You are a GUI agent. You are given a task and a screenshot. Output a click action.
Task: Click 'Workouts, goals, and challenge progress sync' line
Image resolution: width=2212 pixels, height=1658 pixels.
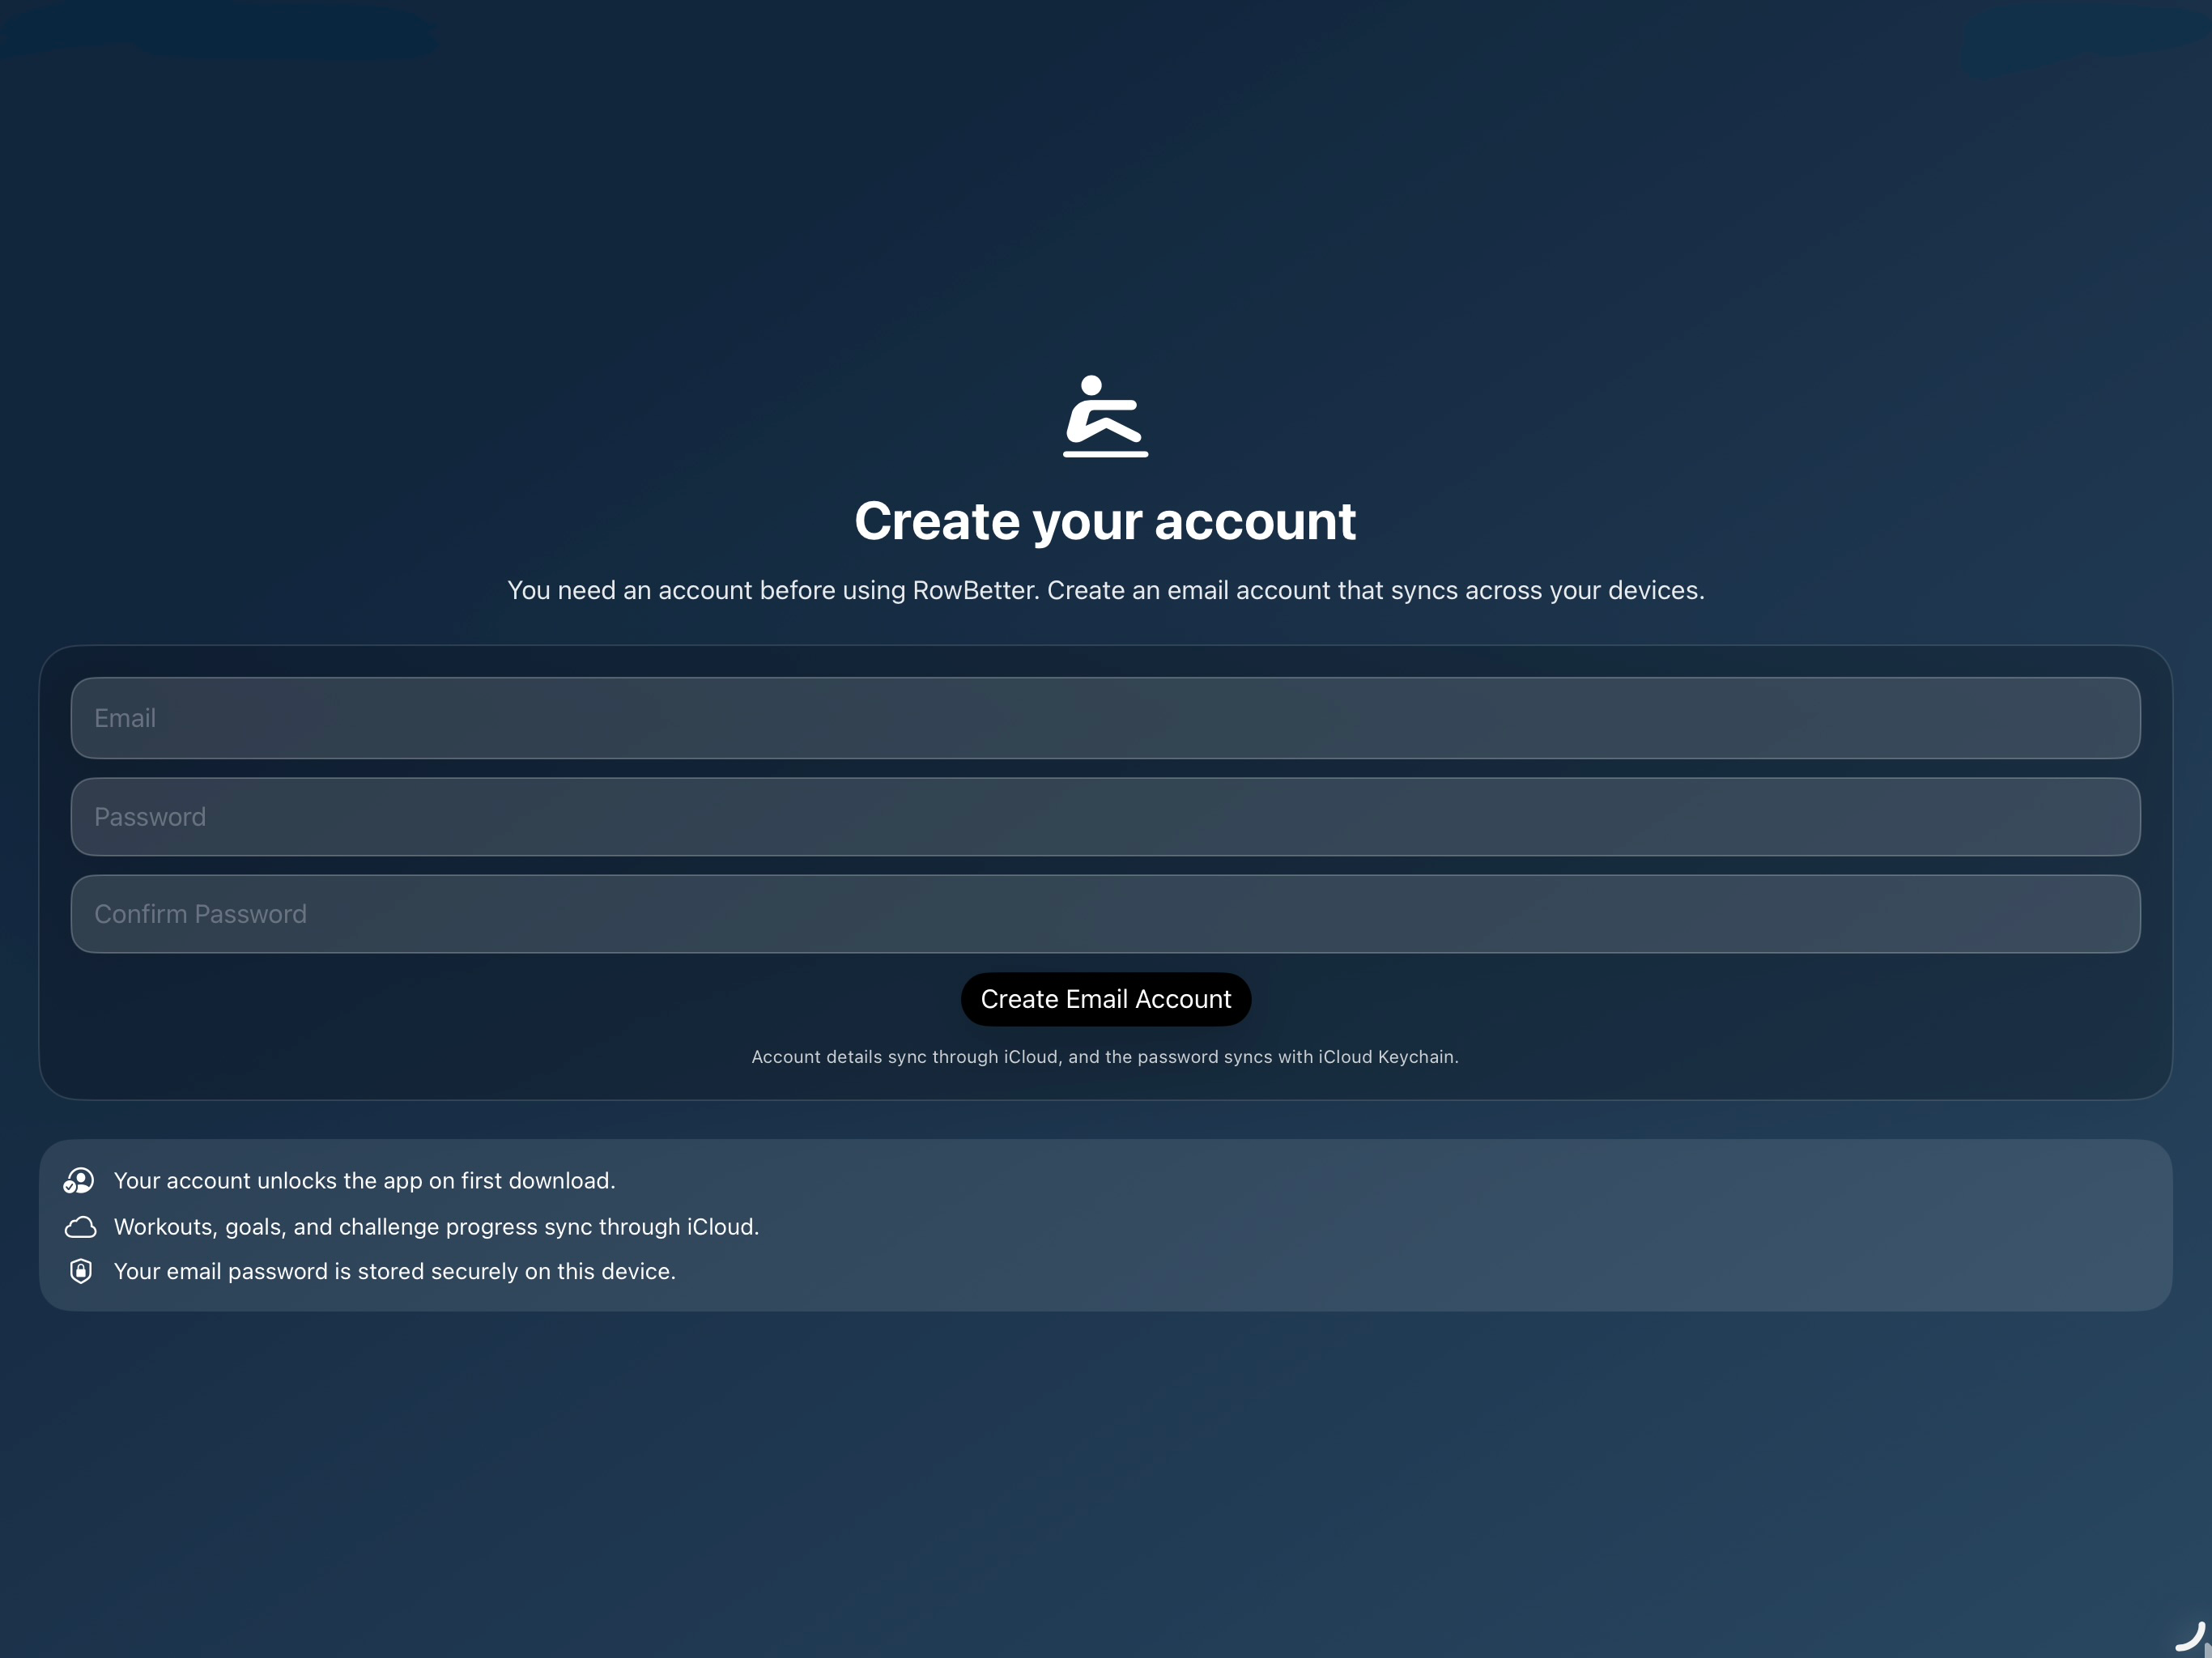coord(436,1227)
